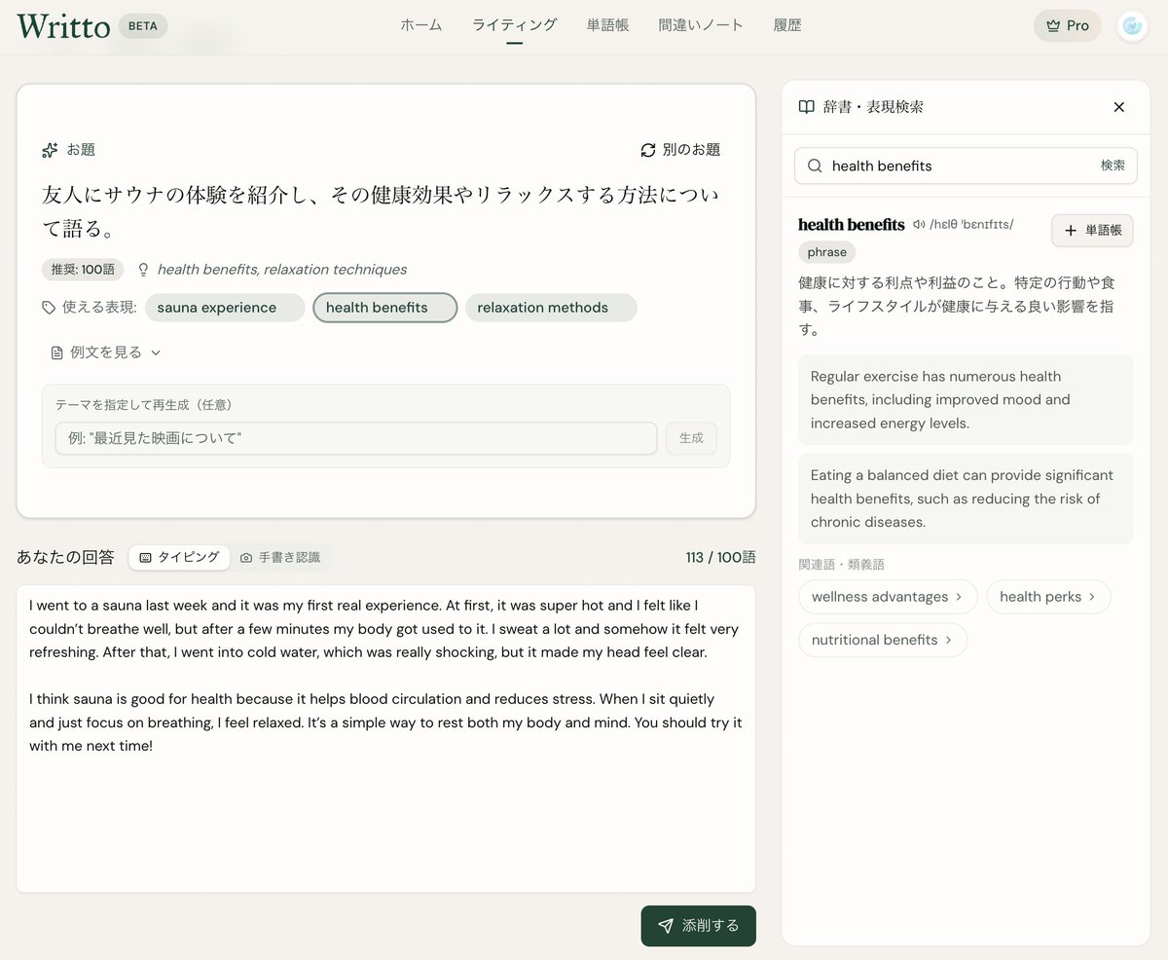This screenshot has height=960, width=1168.
Task: Close the 辞書・表現検索 panel
Action: click(1118, 107)
